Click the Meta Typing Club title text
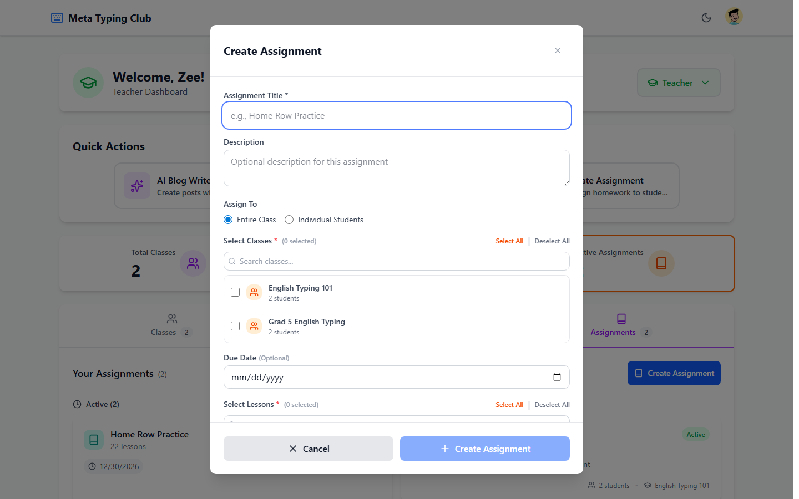Image resolution: width=799 pixels, height=499 pixels. [x=110, y=18]
